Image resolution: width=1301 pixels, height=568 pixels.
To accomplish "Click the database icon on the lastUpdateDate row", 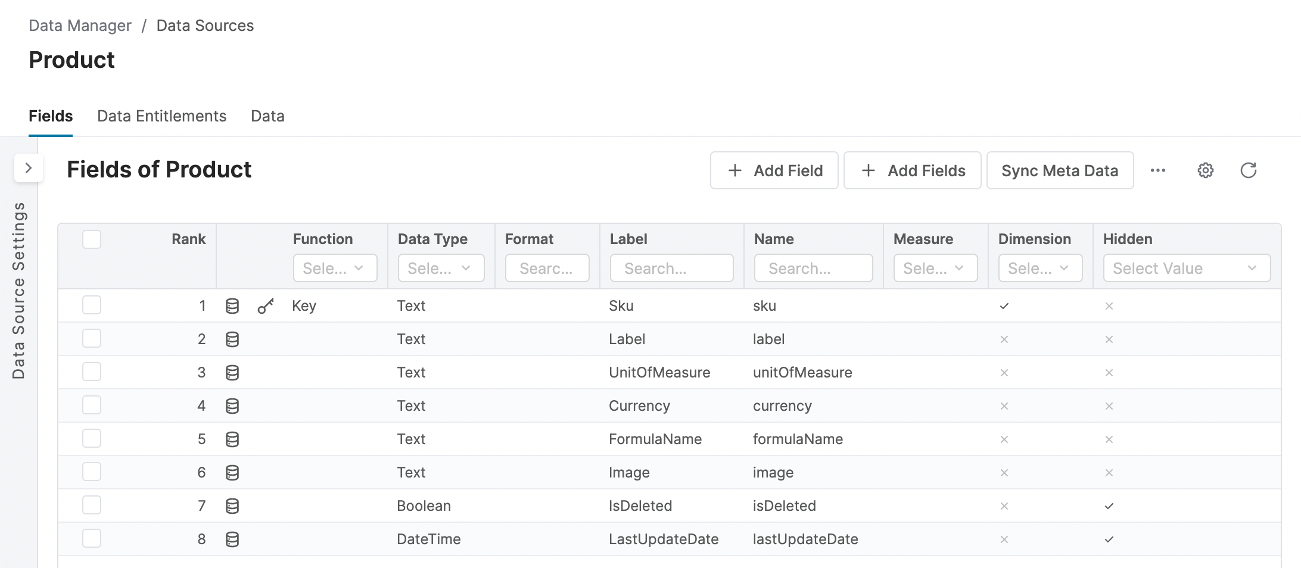I will 233,539.
